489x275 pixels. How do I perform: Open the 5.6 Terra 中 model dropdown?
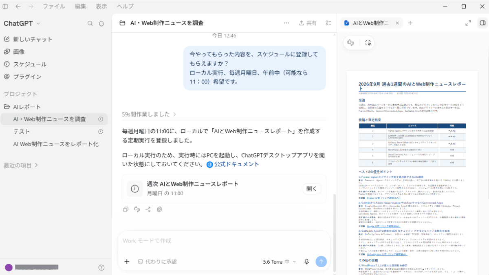pyautogui.click(x=280, y=262)
